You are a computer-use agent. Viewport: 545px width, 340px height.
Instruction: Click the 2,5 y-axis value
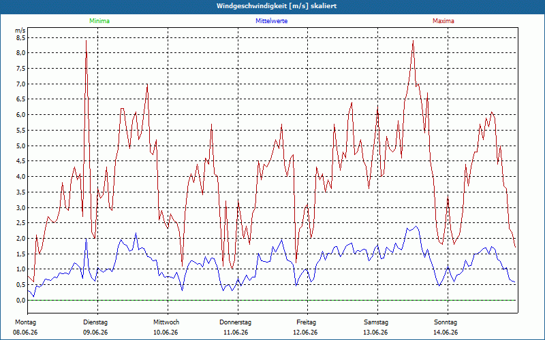21,223
